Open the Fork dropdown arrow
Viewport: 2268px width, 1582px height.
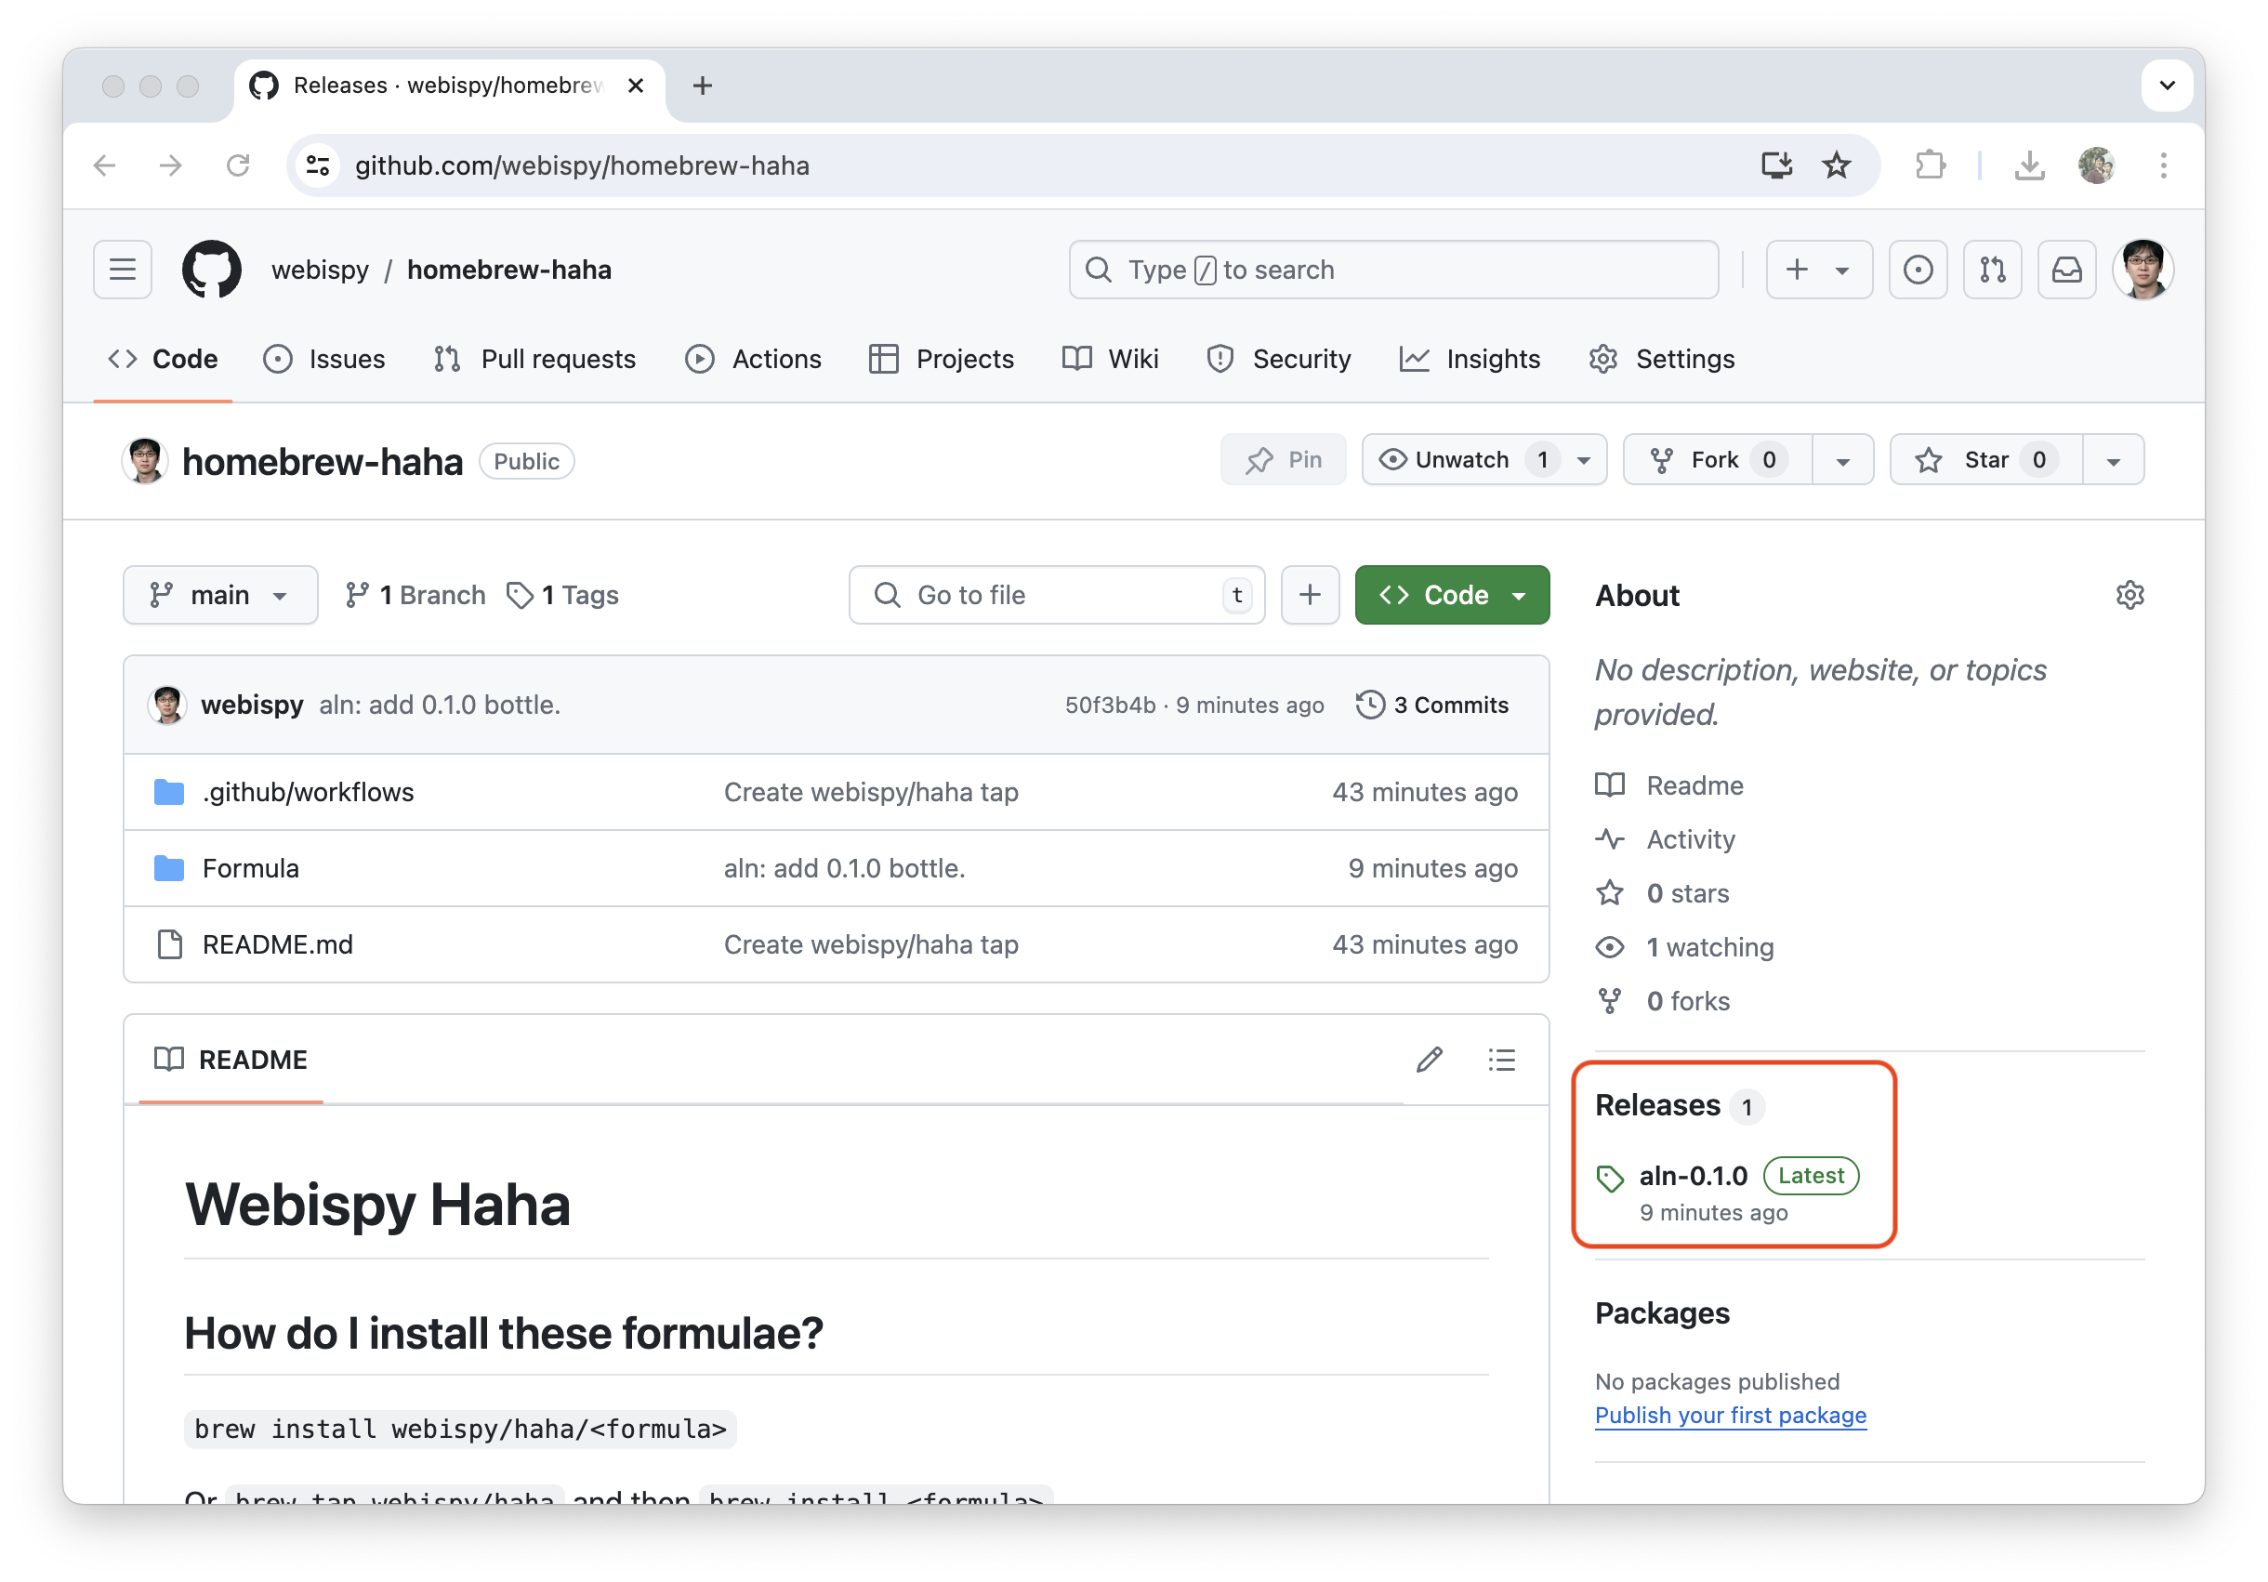[x=1842, y=460]
